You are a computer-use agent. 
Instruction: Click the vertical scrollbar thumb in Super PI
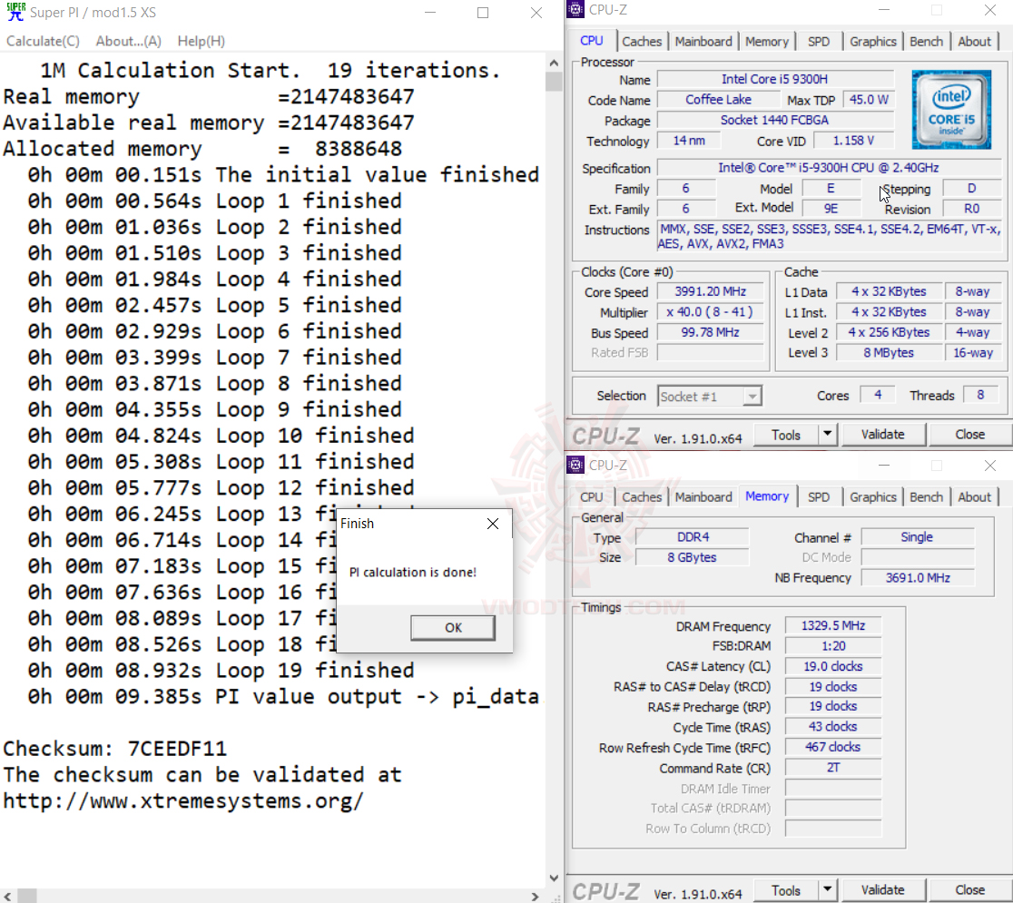[554, 82]
